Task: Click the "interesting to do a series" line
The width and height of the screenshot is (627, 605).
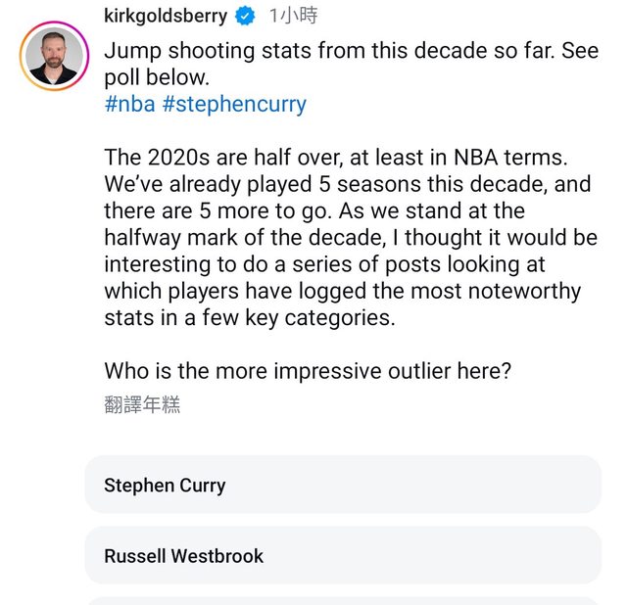Action: (x=324, y=264)
